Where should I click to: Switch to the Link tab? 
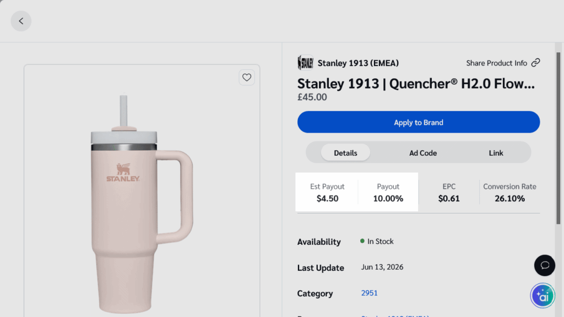click(x=496, y=153)
